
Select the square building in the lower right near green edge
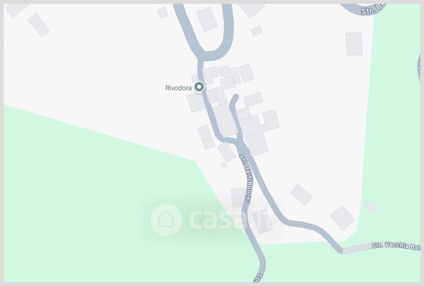(342, 218)
